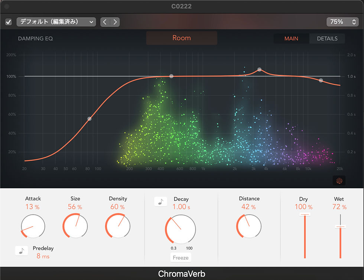Screen dimensions: 364x280
Task: Click the DAMPING EQ label
Action: pos(36,39)
